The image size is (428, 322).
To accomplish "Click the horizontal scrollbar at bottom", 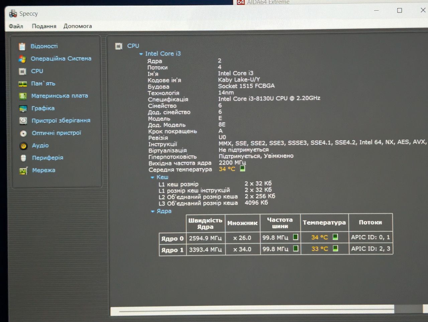I will pyautogui.click(x=252, y=311).
